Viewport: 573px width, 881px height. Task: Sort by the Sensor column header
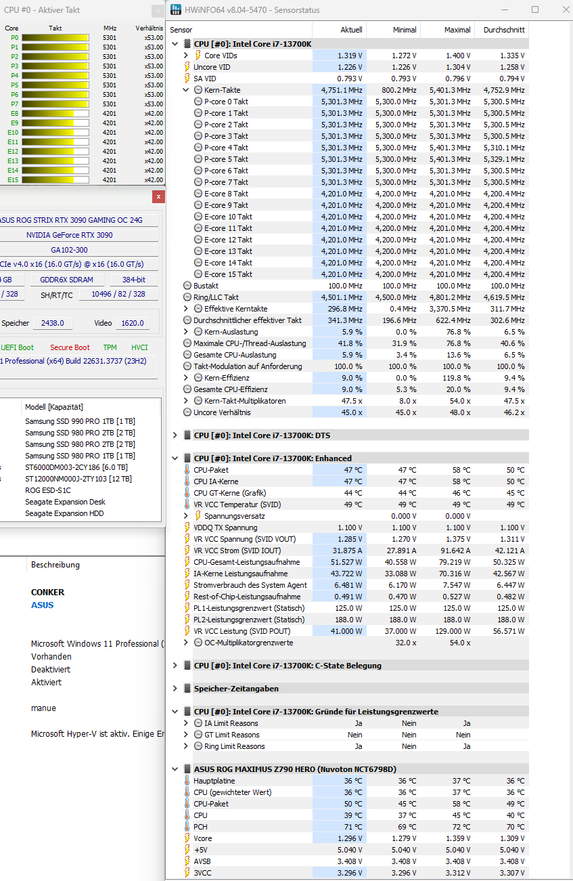pyautogui.click(x=239, y=30)
